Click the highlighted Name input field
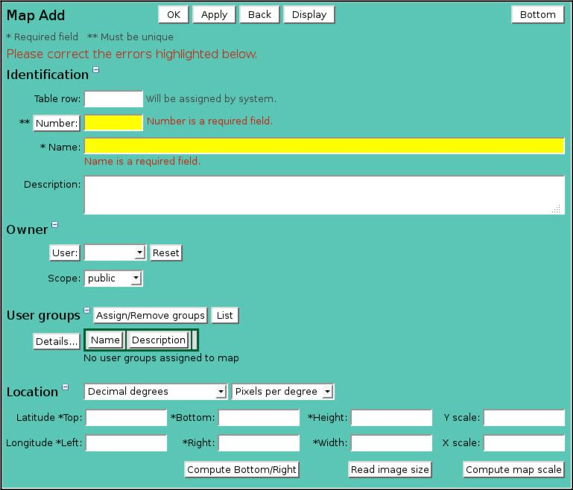This screenshot has height=490, width=573. (324, 146)
